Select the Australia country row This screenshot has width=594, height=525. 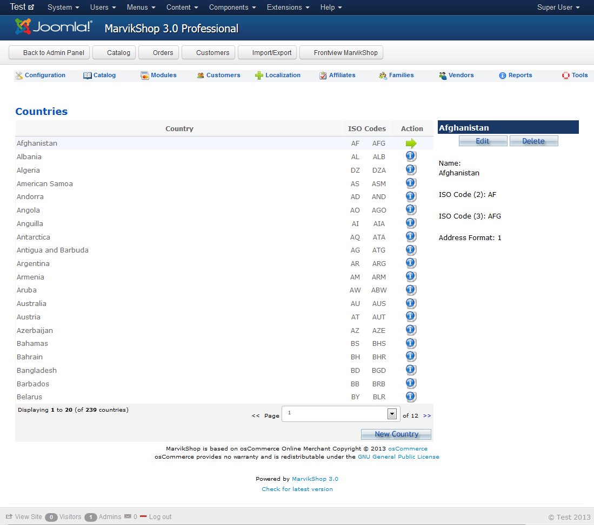point(224,303)
